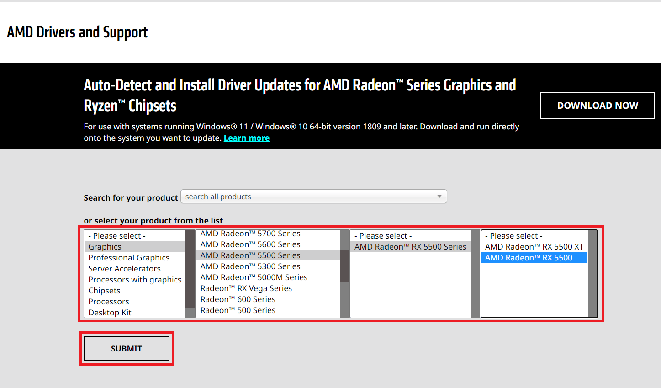Select Server Accelerators category
The image size is (661, 388).
[135, 269]
